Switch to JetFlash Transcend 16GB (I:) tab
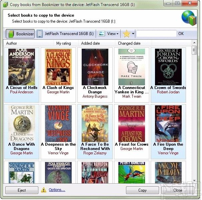 coord(65,34)
